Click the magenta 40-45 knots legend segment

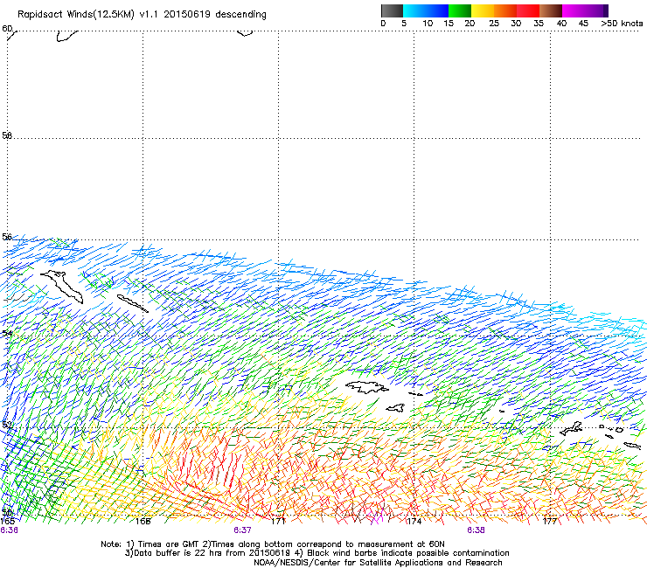pos(574,10)
